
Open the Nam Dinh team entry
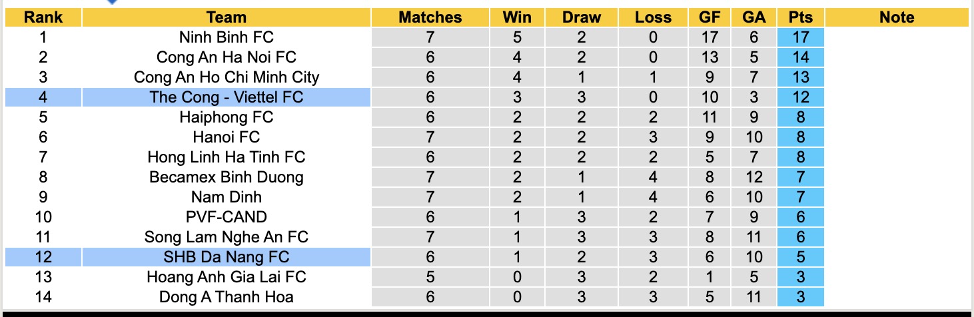[x=227, y=197]
